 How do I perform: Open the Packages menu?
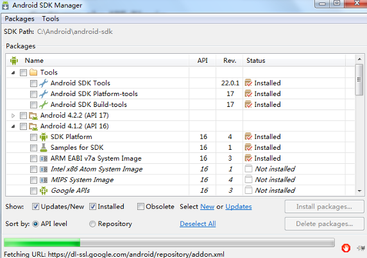[x=19, y=19]
